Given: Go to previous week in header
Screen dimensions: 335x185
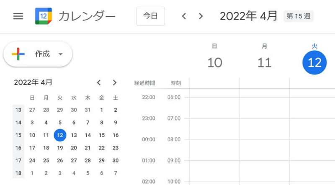Looking at the screenshot, I should (184, 16).
